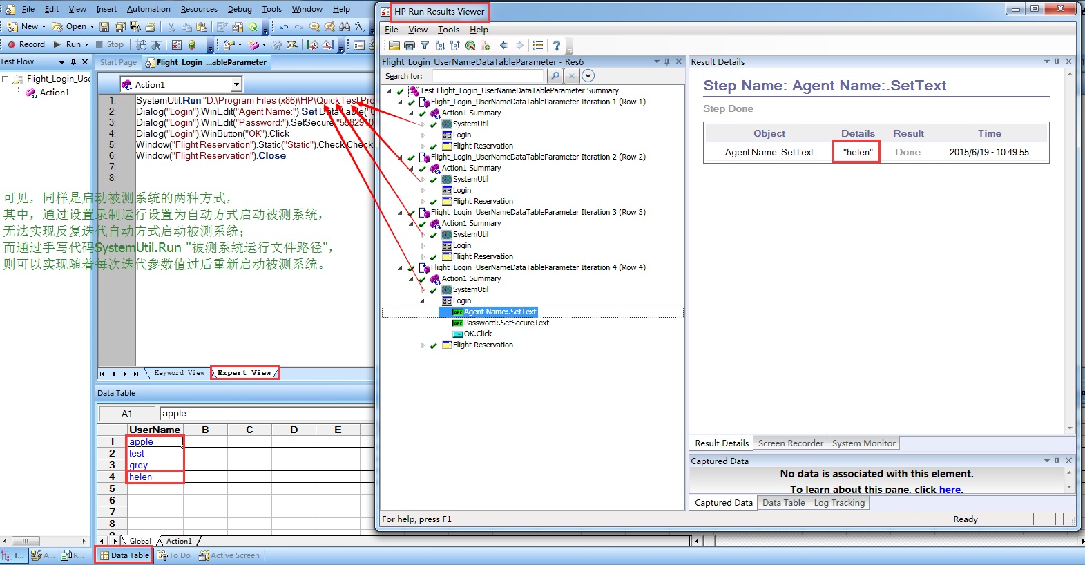Screen dimensions: 1085x565
Task: Click the Help question mark icon in Run Results Viewer
Action: click(x=557, y=46)
